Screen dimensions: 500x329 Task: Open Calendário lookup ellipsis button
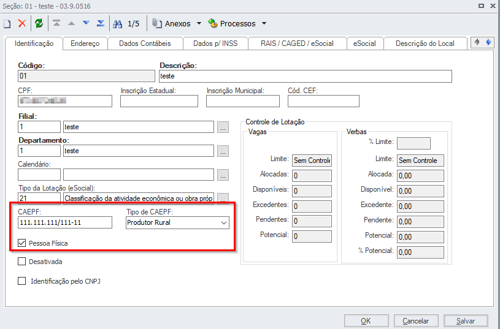(x=223, y=175)
